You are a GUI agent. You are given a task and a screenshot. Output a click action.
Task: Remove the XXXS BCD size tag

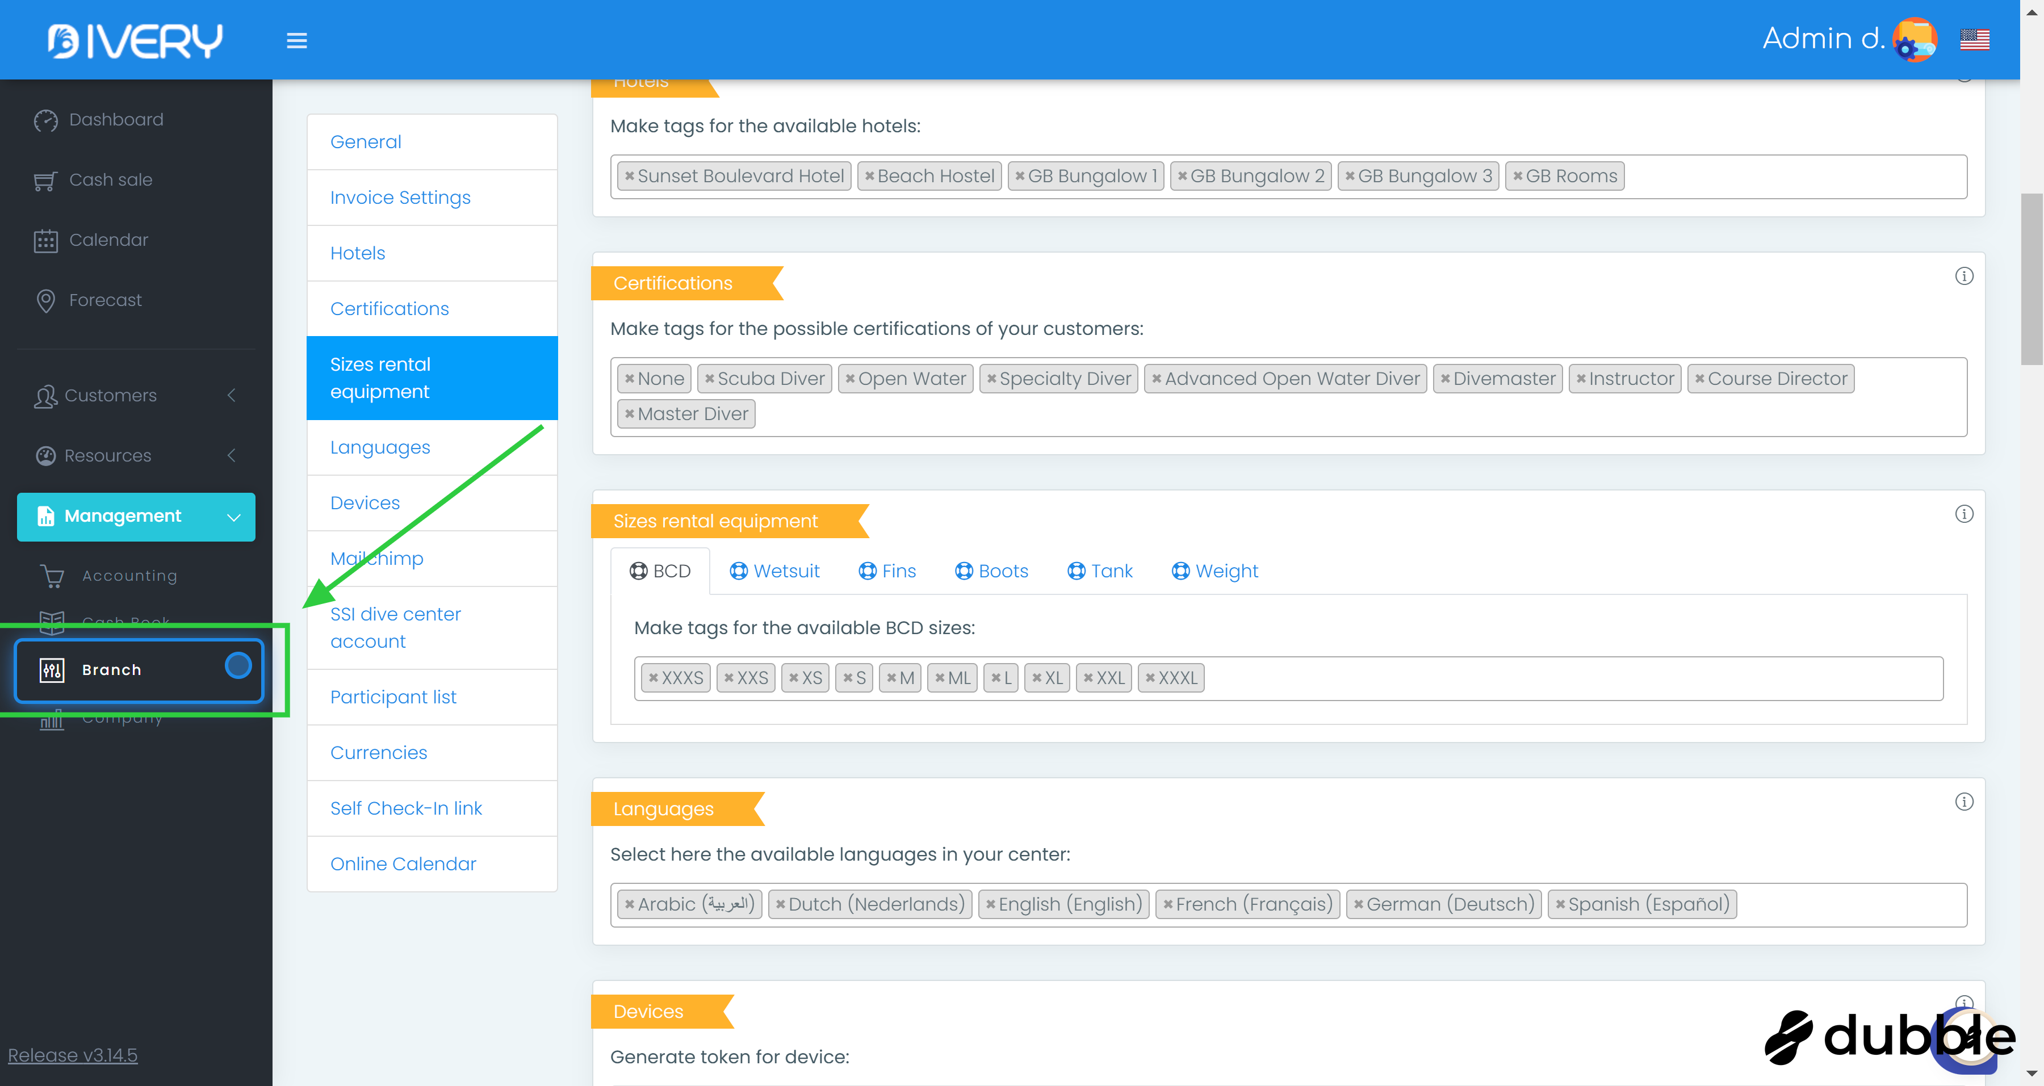[653, 678]
